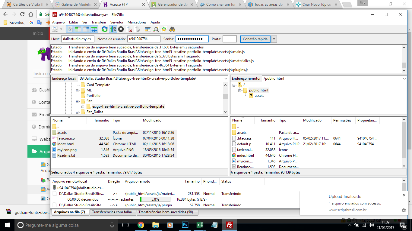Close the Upload finalizado notification
Viewport: 412px width, 231px height.
[404, 195]
